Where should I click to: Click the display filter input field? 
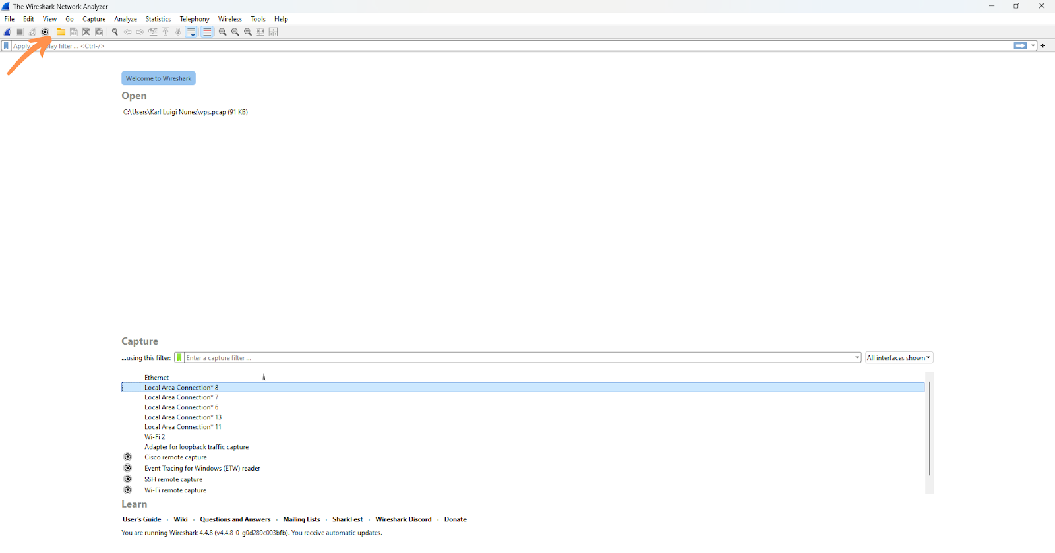pyautogui.click(x=512, y=46)
